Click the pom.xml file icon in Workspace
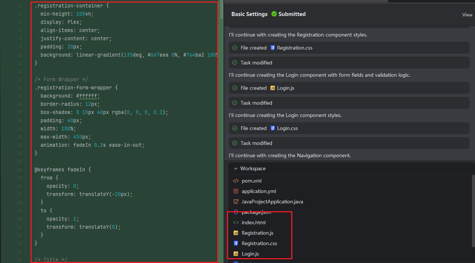This screenshot has height=263, width=475. 235,181
